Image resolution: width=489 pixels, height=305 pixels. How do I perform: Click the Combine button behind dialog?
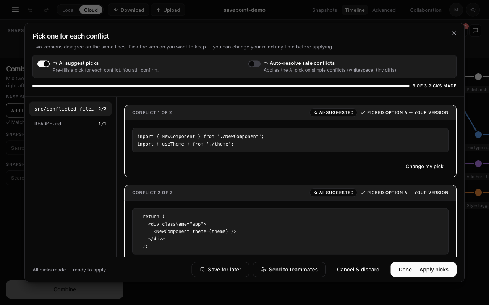pos(65,289)
